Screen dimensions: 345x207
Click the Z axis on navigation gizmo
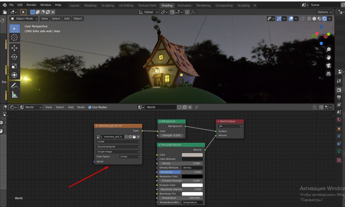[321, 27]
